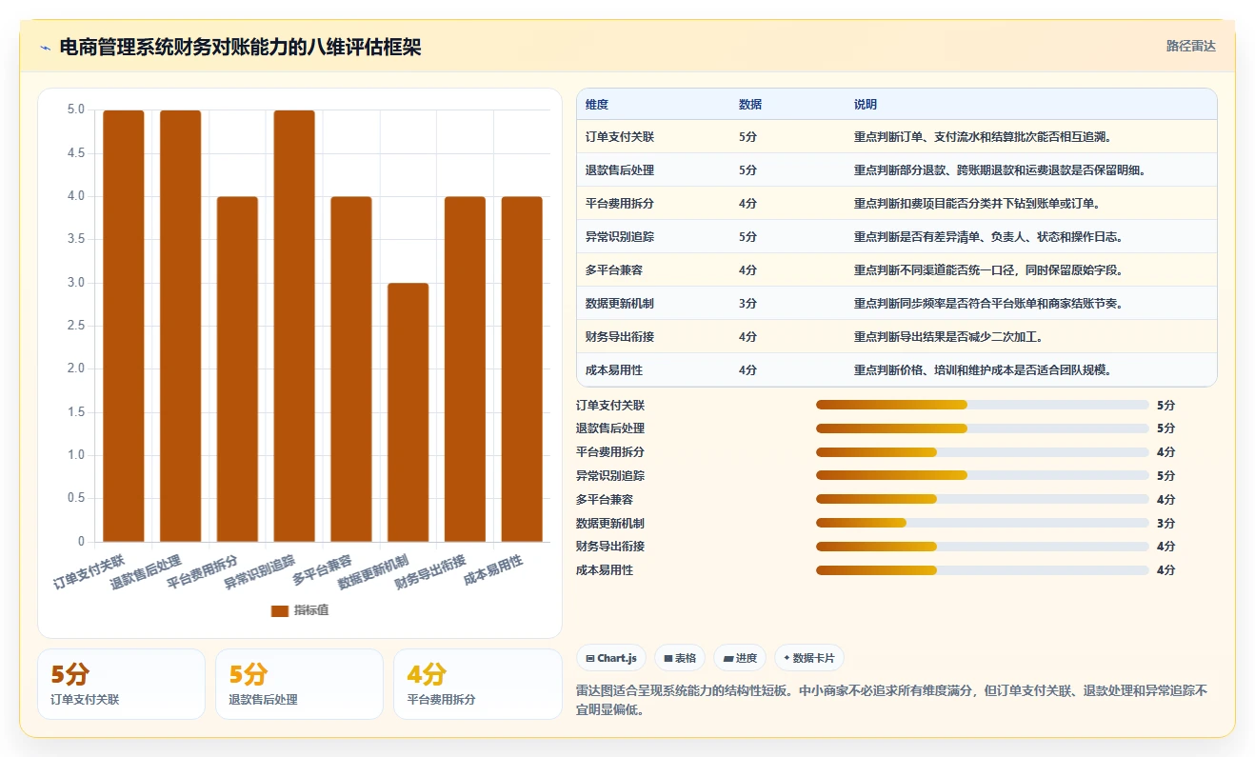Image resolution: width=1255 pixels, height=757 pixels.
Task: Click the 3分 value in 数据更新机制 table row
Action: coord(748,304)
